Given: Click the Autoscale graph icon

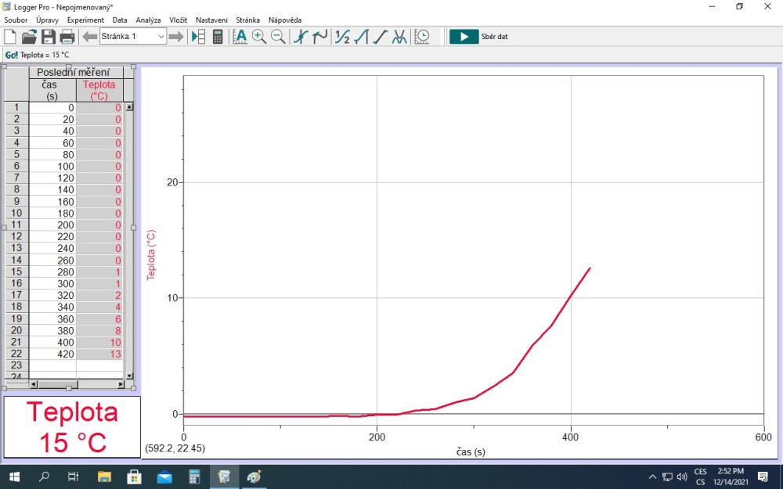Looking at the screenshot, I should coord(240,37).
